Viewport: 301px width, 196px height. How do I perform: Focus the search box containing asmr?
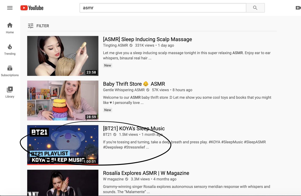[x=163, y=8]
